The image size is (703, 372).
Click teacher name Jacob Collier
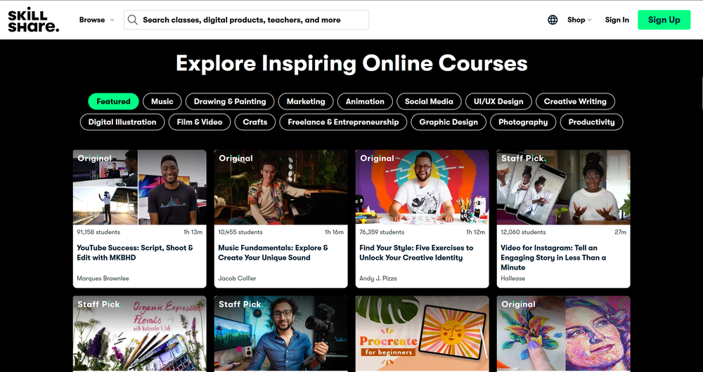[237, 279]
